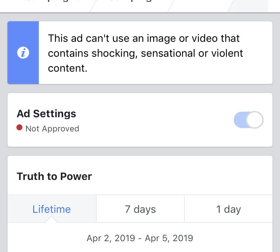
Task: Click the red Not Approved status dot
Action: 20,128
